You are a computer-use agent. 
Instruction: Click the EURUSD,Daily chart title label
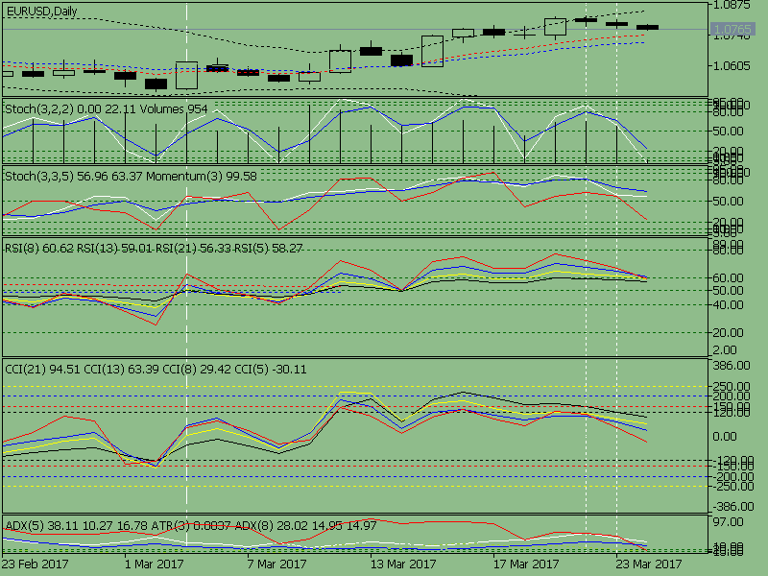click(41, 12)
